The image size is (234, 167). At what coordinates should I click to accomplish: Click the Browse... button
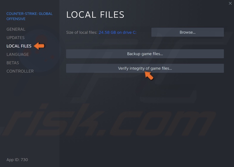[x=187, y=32]
